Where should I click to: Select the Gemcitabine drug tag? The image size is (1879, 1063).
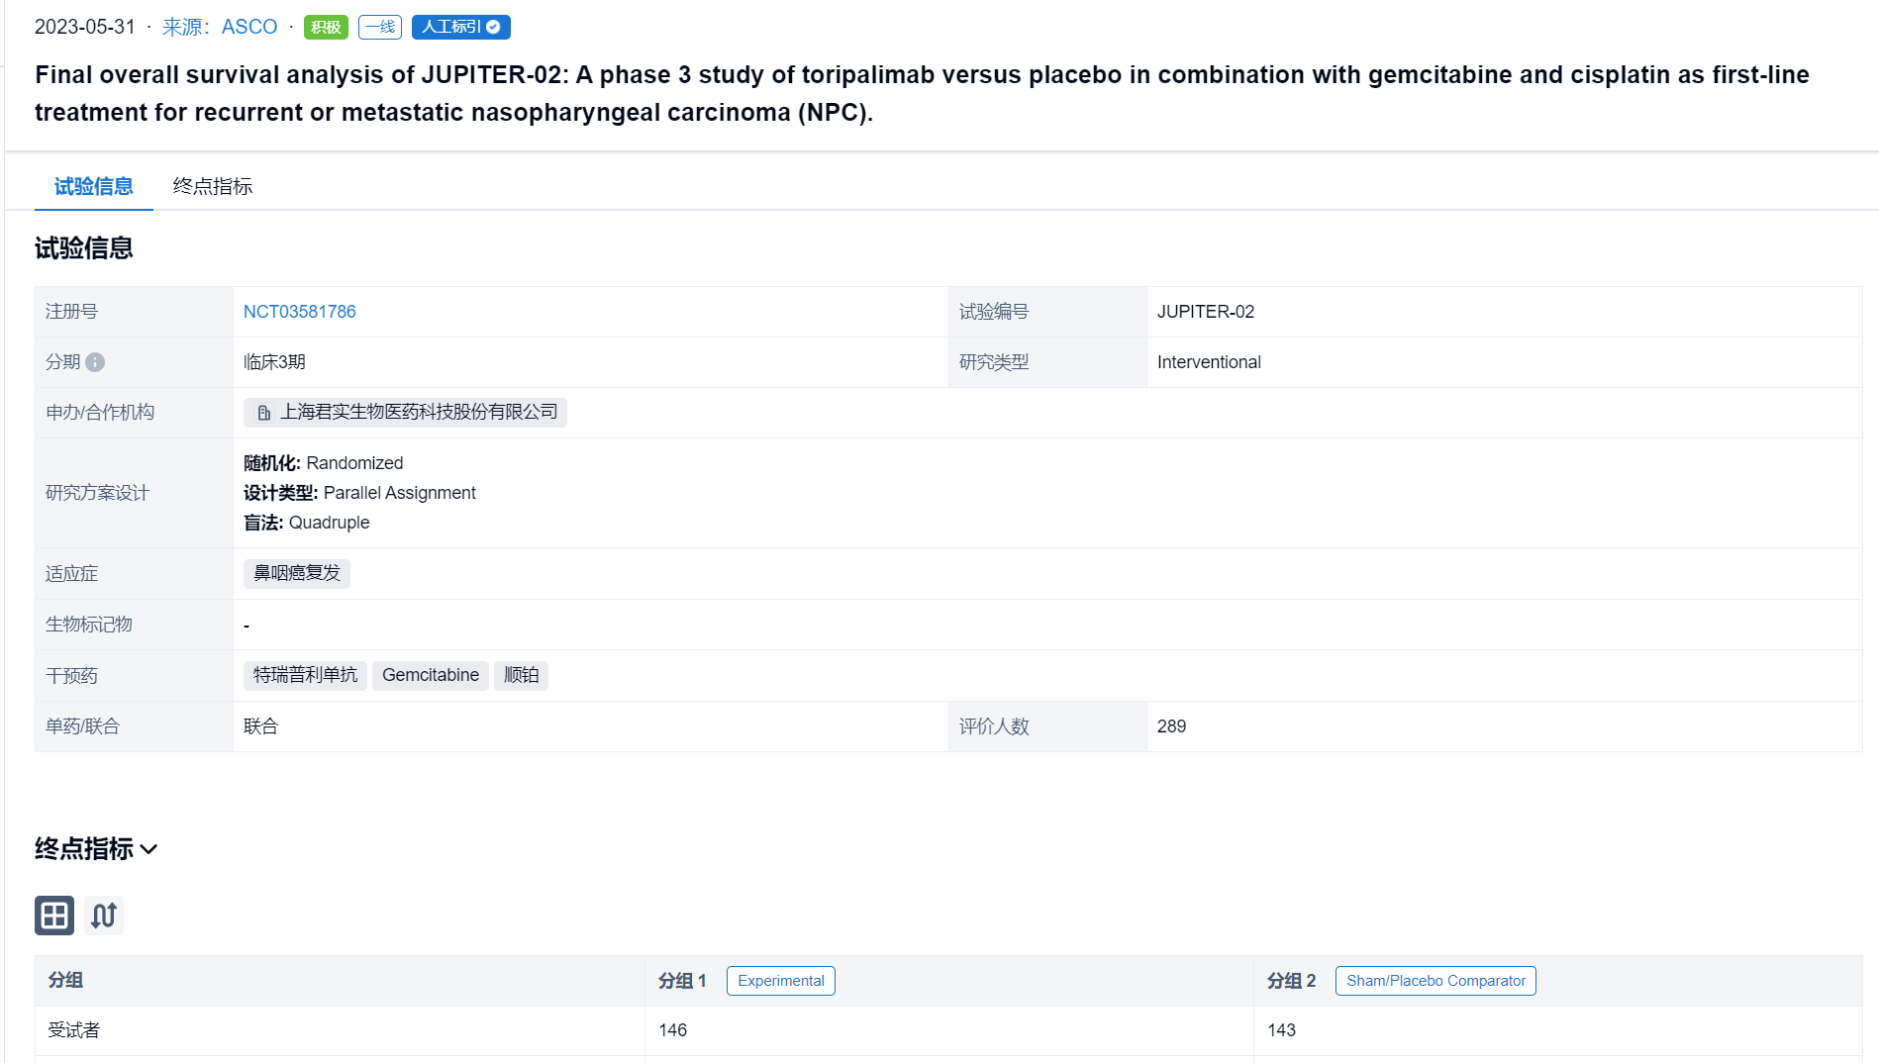click(x=431, y=675)
